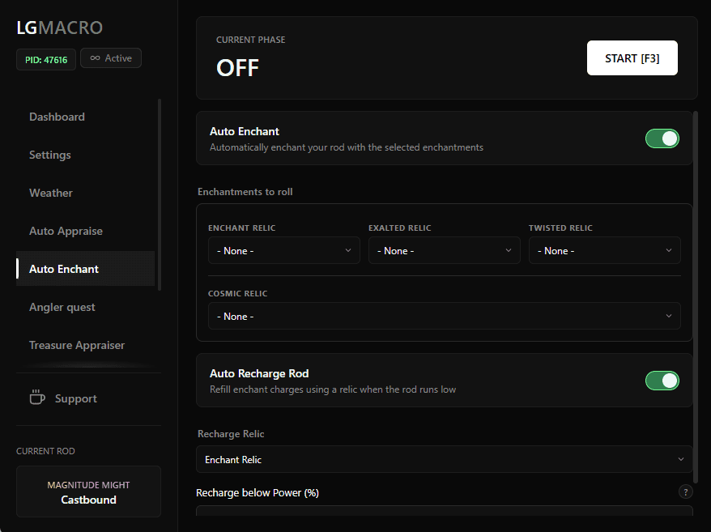Open the Recharge Relic dropdown
711x532 pixels.
pos(444,459)
